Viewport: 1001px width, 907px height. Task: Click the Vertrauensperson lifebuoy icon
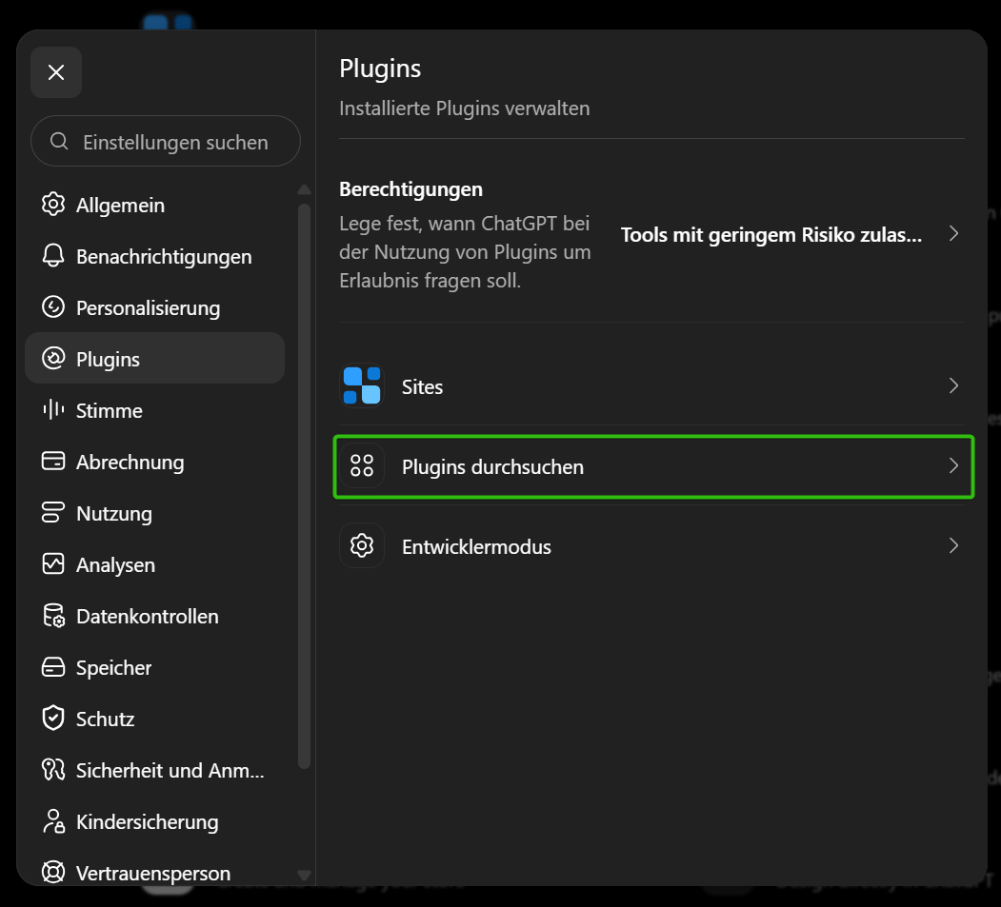pos(53,873)
